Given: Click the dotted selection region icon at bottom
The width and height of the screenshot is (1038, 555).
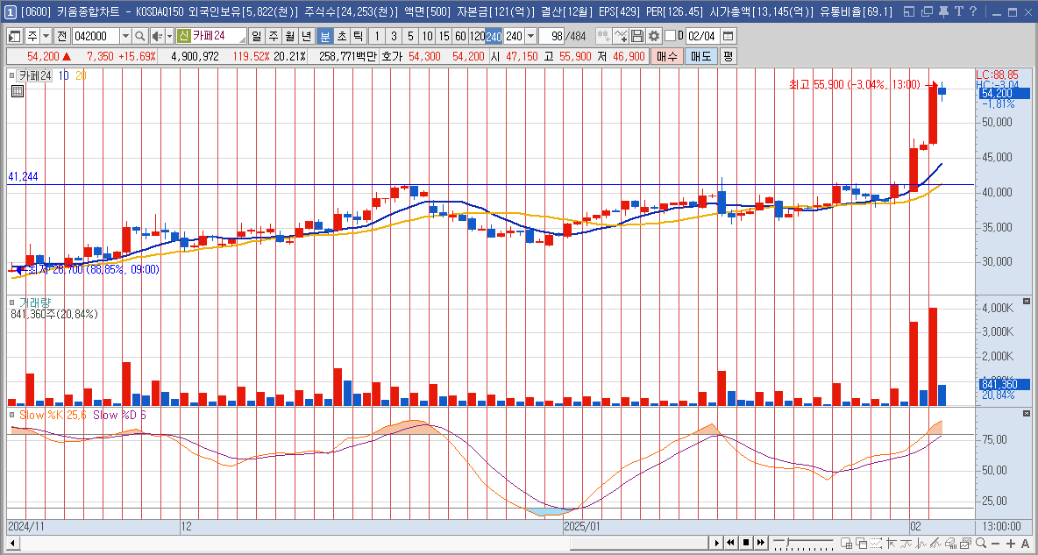Looking at the screenshot, I should point(876,543).
